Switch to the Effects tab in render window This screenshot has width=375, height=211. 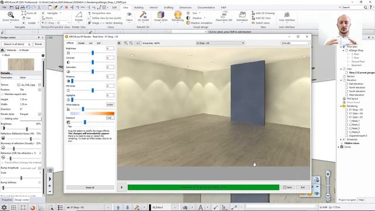pos(70,43)
